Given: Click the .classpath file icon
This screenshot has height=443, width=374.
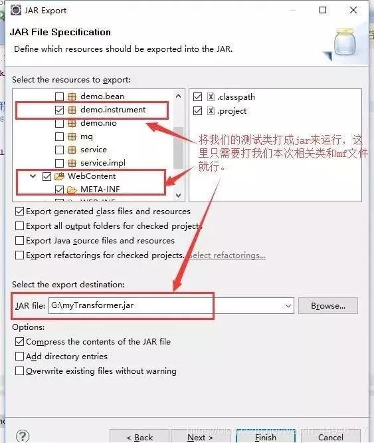Looking at the screenshot, I should click(211, 97).
